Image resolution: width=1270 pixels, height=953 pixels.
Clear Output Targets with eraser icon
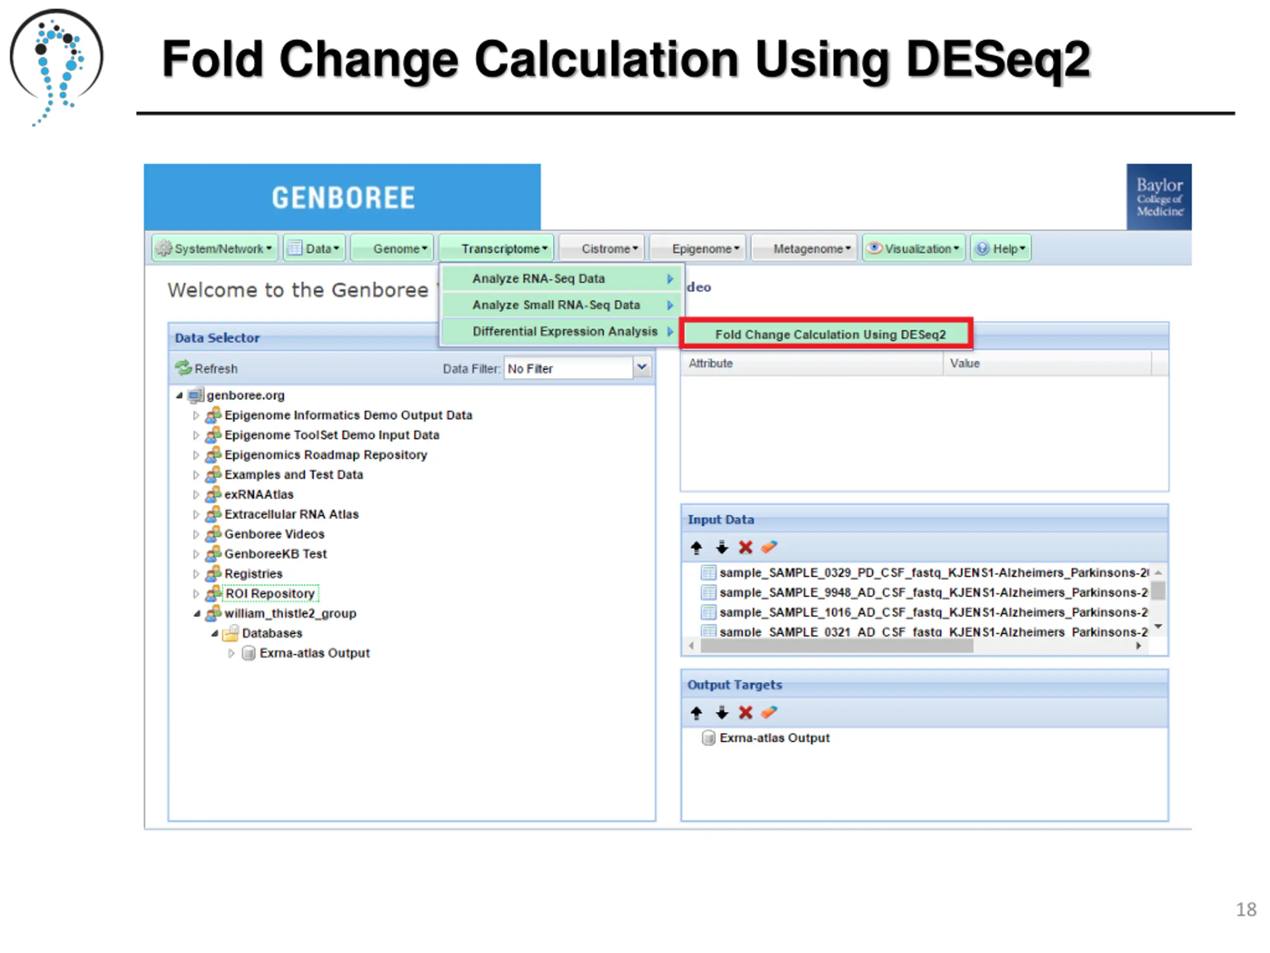pos(769,713)
